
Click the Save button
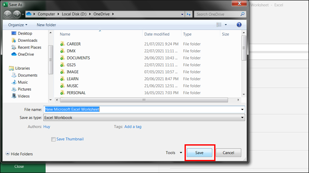(x=199, y=153)
